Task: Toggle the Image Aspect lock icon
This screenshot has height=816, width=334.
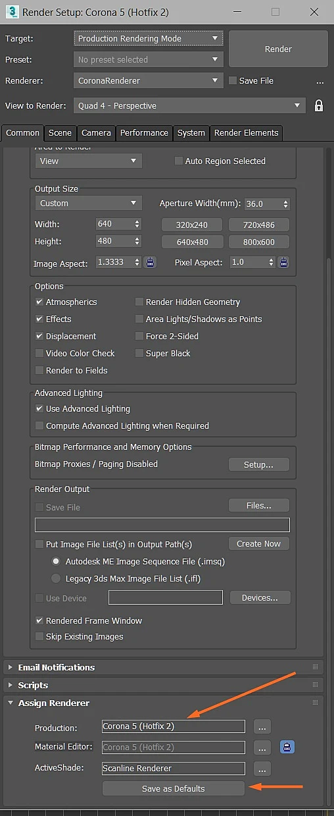Action: tap(151, 262)
